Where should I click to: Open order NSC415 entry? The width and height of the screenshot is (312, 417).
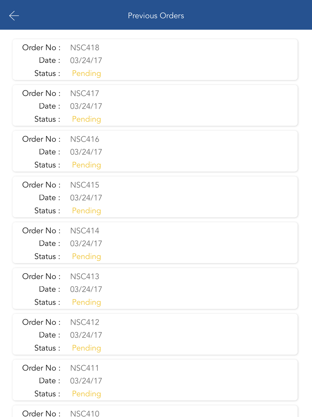(x=155, y=197)
